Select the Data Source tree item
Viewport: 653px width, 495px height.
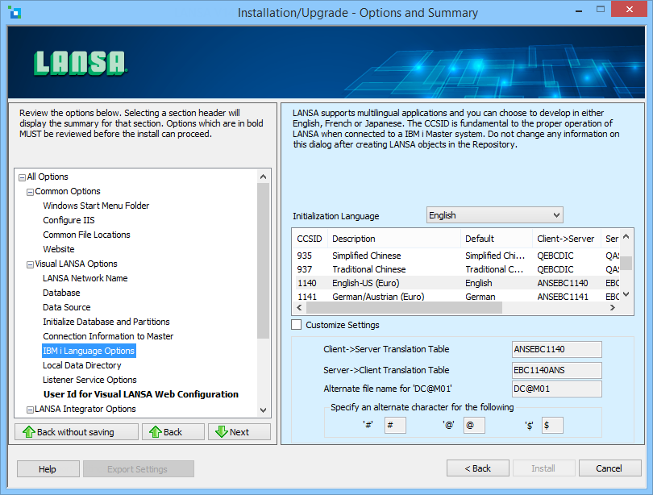(67, 307)
